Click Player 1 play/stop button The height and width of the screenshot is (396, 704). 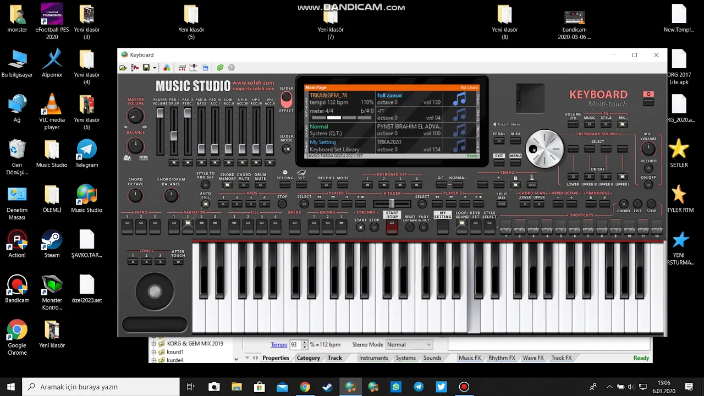(x=361, y=204)
